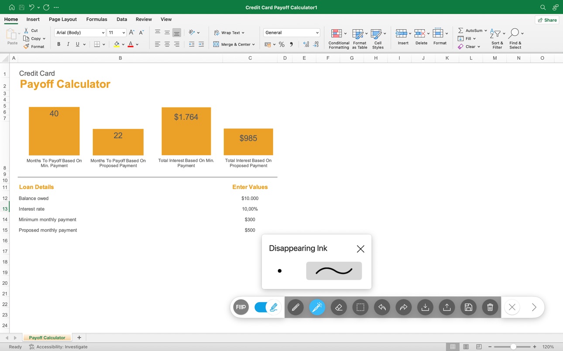The image size is (563, 351).
Task: Select the dashed selection rectangle tool
Action: pos(360,307)
